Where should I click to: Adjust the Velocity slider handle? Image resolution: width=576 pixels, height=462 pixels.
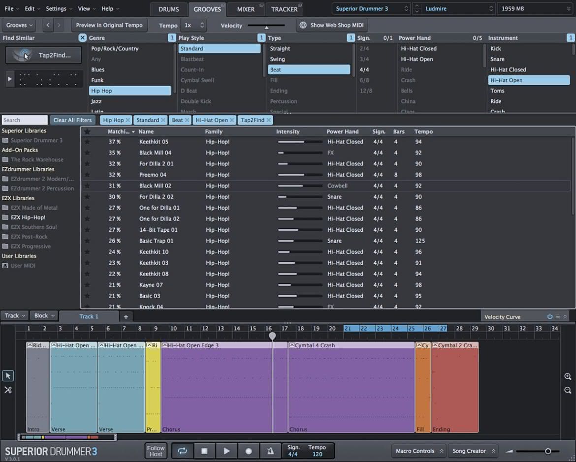266,27
